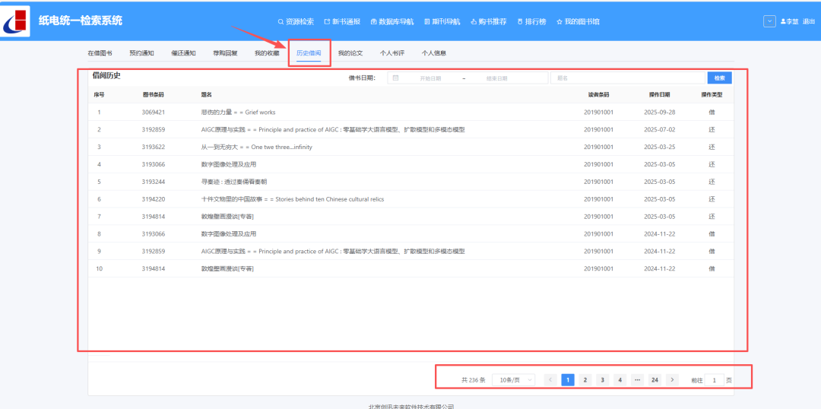
Task: Open 资源检索 search navigation
Action: pyautogui.click(x=296, y=21)
